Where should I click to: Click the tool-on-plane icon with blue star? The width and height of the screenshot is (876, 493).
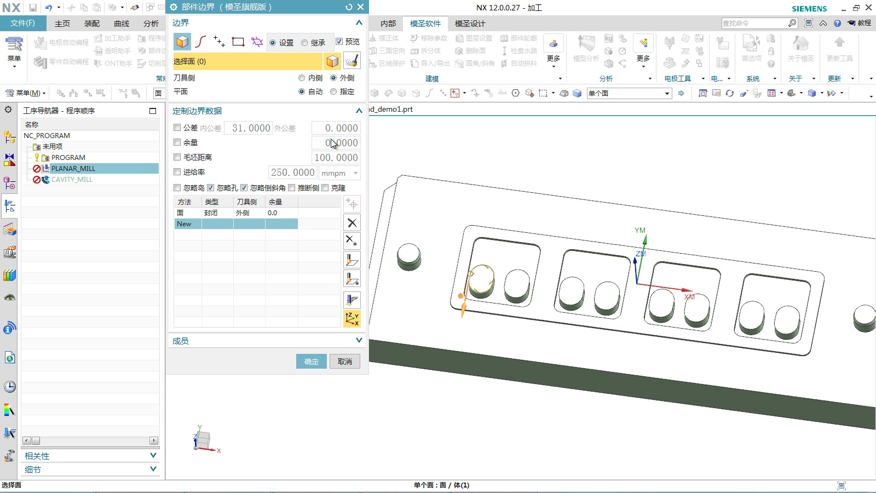352,279
